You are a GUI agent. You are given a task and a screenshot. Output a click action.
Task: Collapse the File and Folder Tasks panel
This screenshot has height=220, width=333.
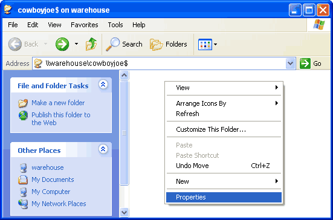point(103,85)
